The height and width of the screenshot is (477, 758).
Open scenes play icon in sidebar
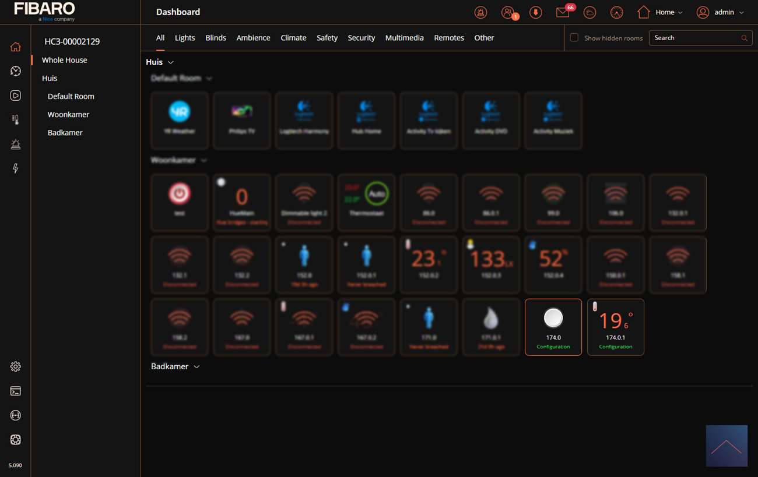pos(16,96)
